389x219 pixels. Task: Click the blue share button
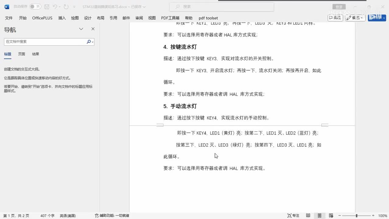(x=377, y=18)
